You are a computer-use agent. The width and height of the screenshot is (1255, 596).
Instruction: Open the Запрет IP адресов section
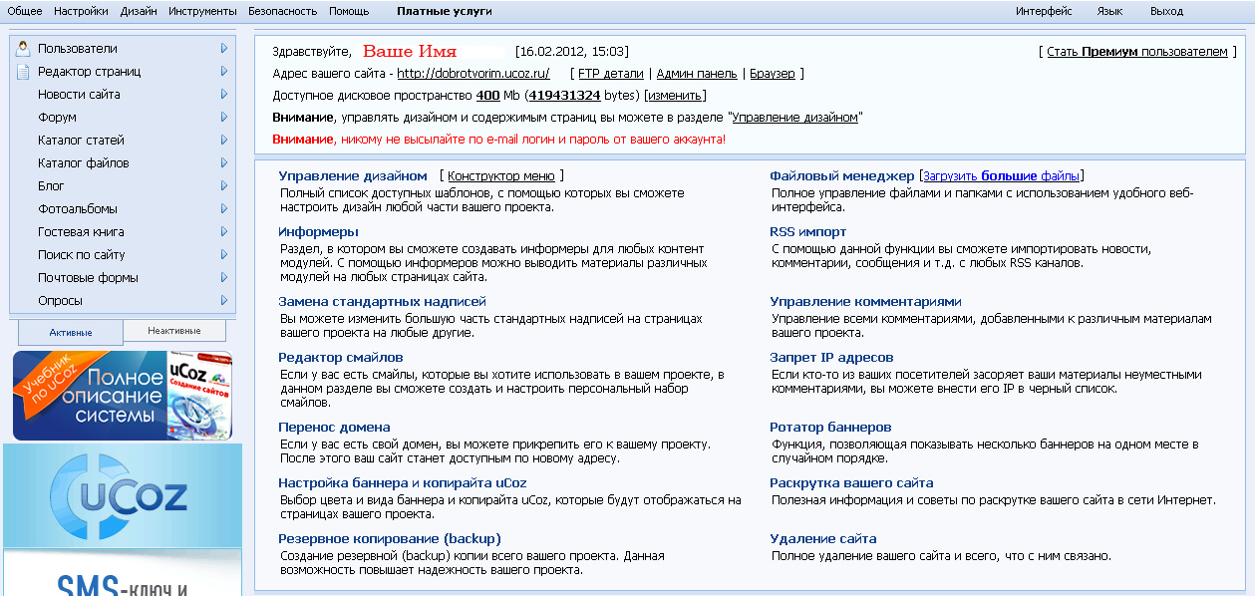click(831, 357)
